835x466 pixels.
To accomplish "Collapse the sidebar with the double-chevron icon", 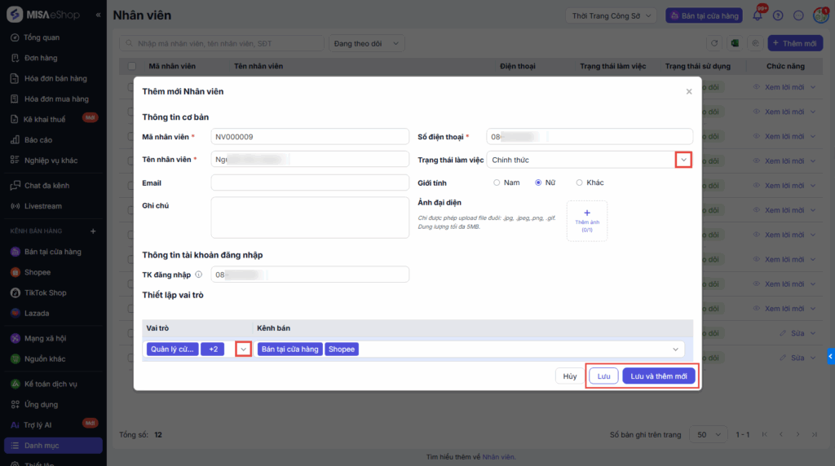I will pos(99,15).
